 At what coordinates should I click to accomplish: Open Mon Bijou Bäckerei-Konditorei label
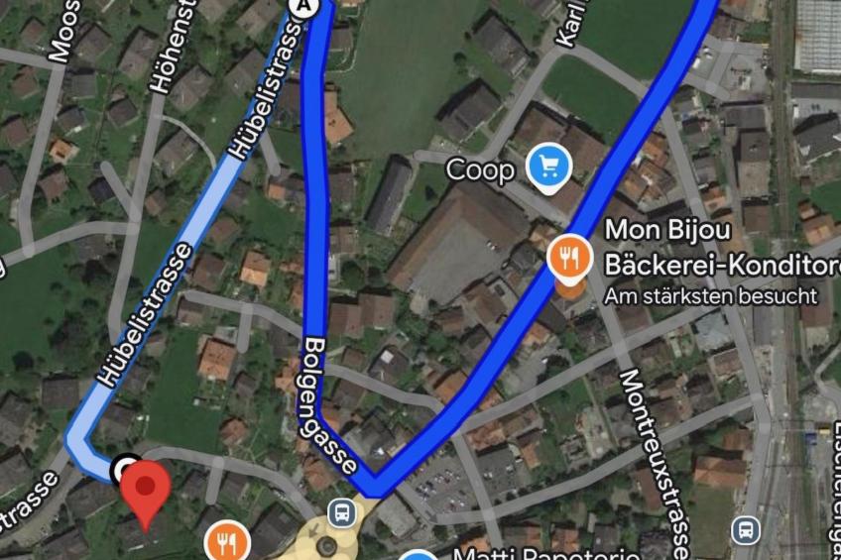pos(722,247)
